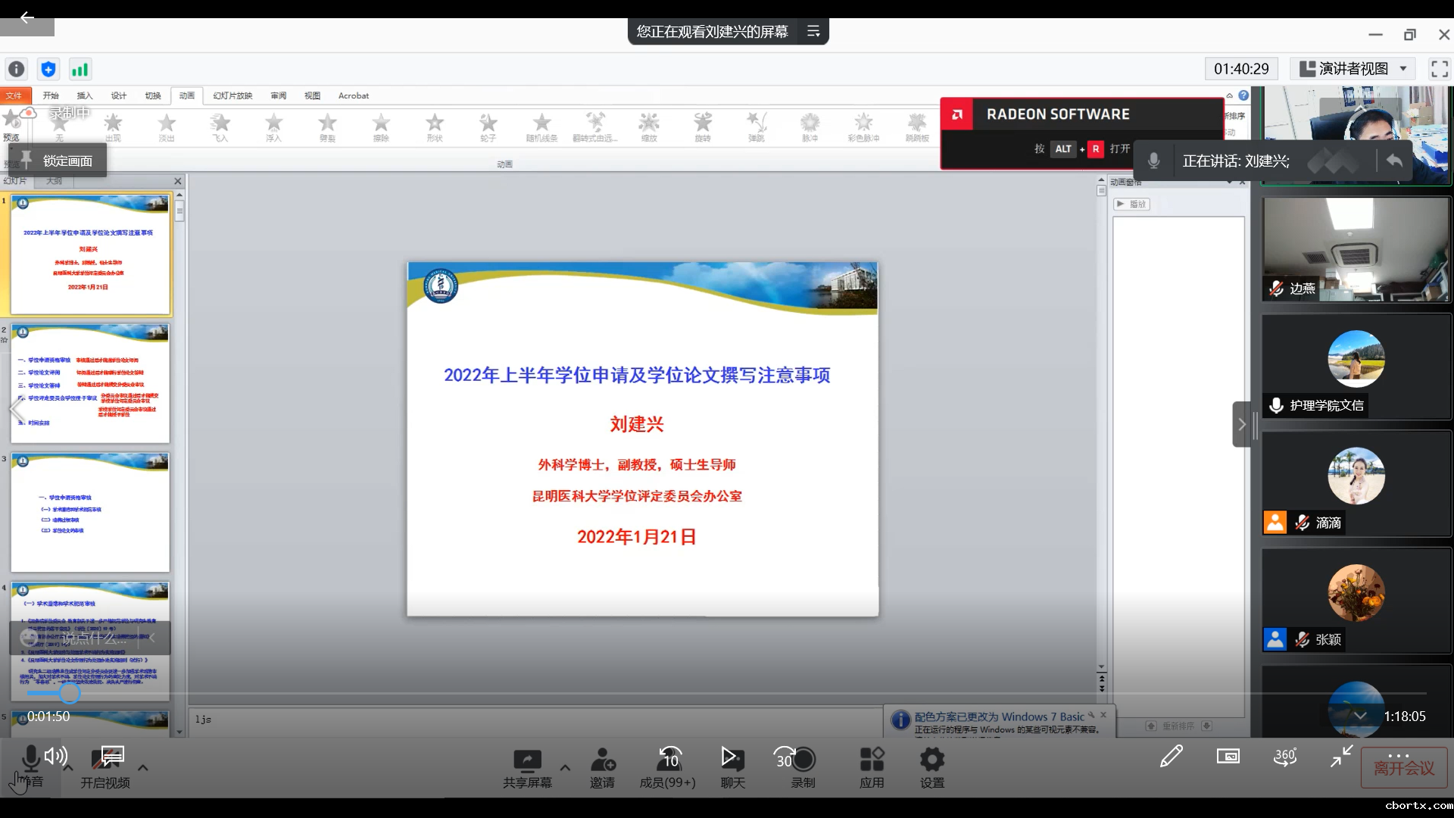Click the network signal bars icon
This screenshot has width=1454, height=818.
[80, 70]
